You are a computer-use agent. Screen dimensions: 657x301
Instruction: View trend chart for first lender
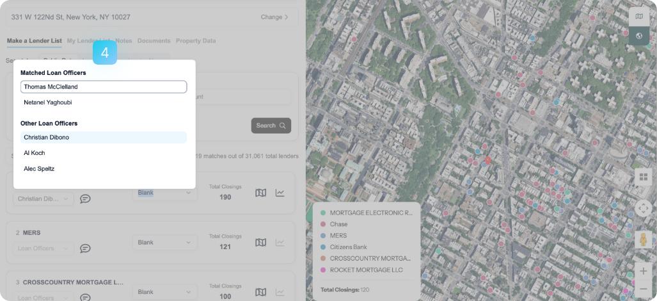coord(280,193)
